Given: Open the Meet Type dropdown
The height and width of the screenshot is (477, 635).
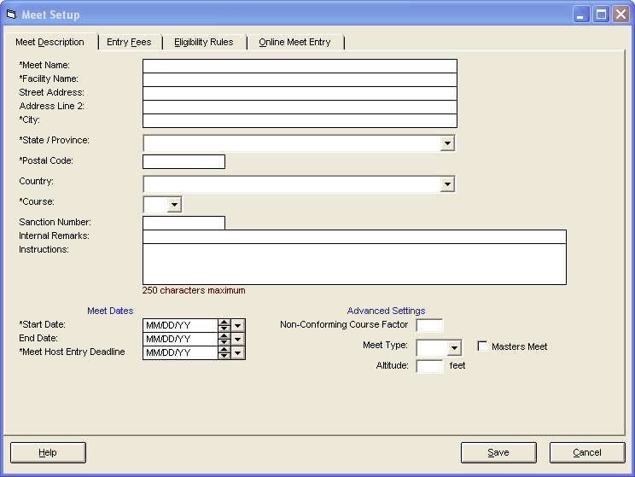Looking at the screenshot, I should click(454, 348).
